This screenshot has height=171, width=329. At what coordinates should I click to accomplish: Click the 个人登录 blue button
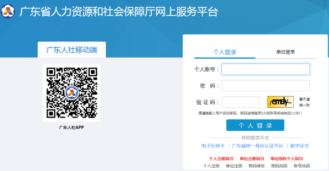pos(255,125)
